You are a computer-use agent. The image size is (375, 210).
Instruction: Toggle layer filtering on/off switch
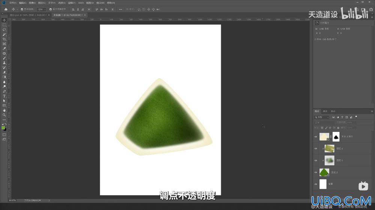[356, 117]
